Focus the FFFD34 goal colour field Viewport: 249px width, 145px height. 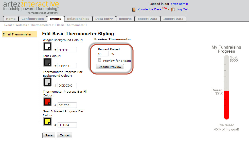(67, 125)
